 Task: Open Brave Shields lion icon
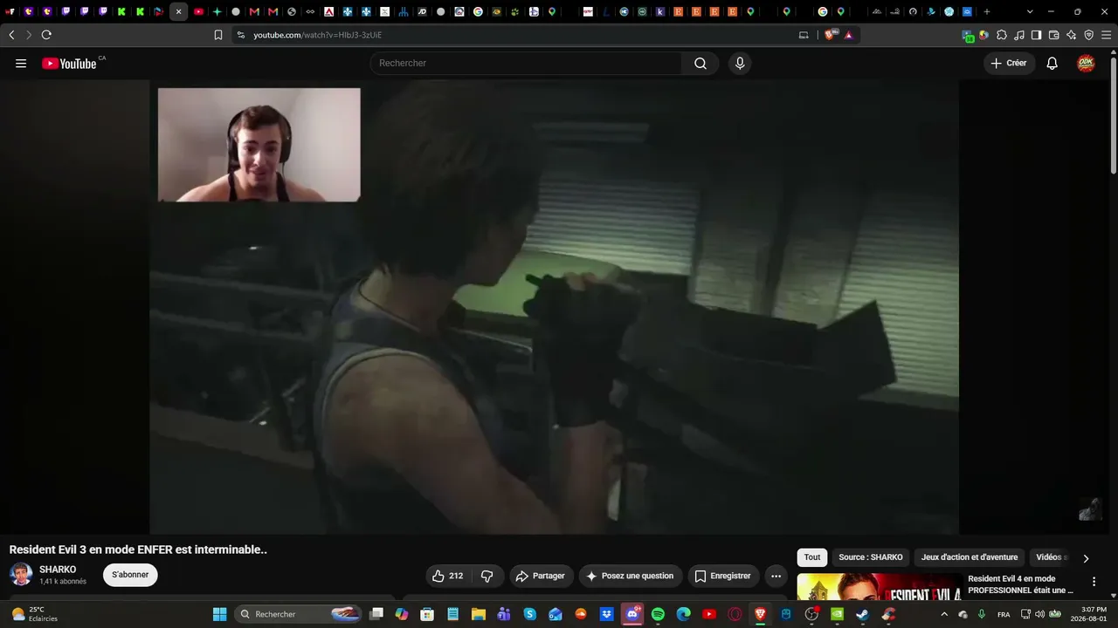(x=830, y=35)
